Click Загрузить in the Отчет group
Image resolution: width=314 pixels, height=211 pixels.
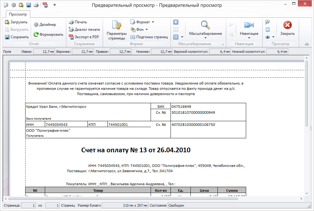16,22
